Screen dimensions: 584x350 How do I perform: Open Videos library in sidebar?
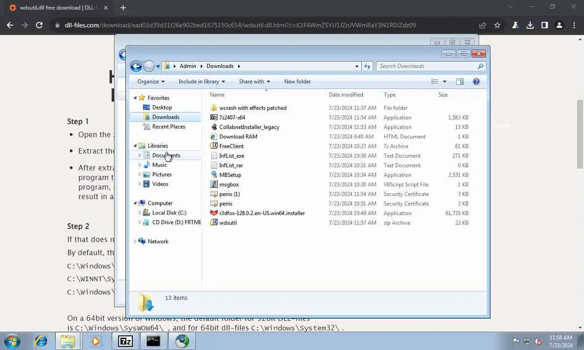(160, 184)
